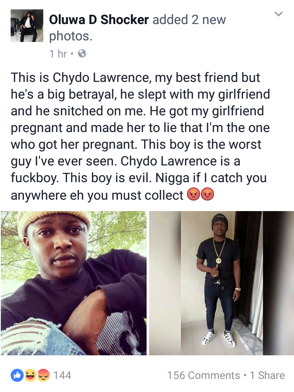The height and width of the screenshot is (392, 294).
Task: Open the "1 hr" post timestamp
Action: [x=58, y=54]
